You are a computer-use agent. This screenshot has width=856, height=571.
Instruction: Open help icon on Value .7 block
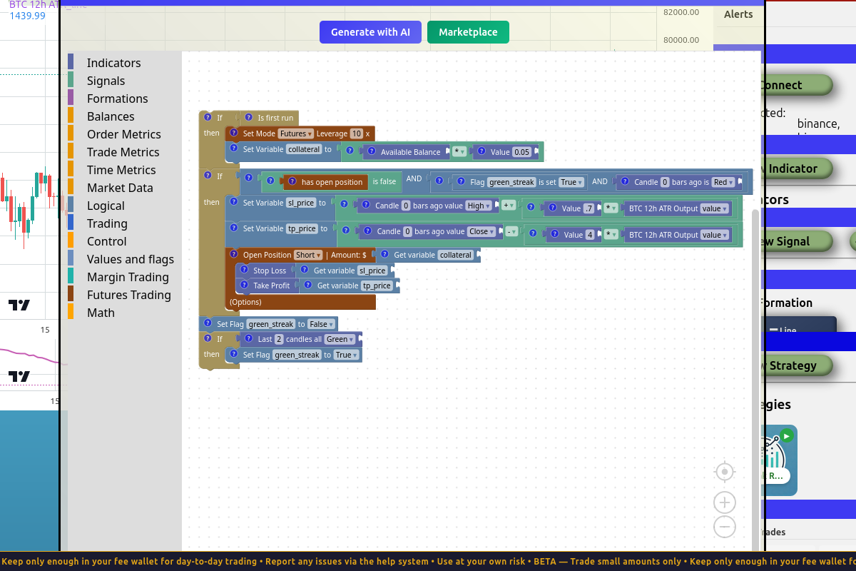tap(552, 208)
